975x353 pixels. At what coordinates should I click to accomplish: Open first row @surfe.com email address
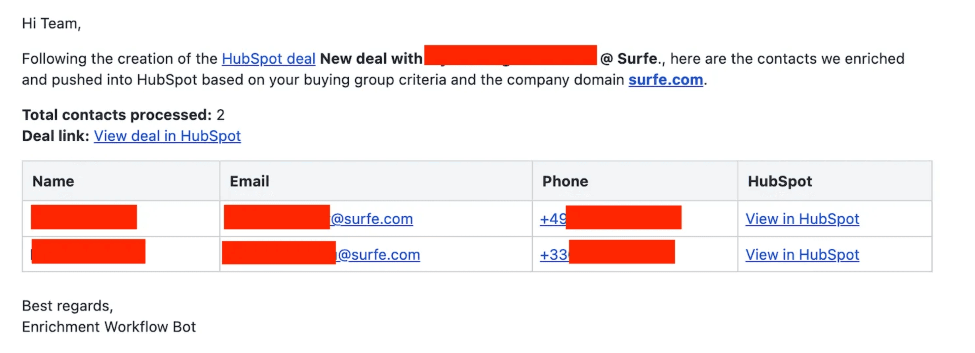click(318, 218)
